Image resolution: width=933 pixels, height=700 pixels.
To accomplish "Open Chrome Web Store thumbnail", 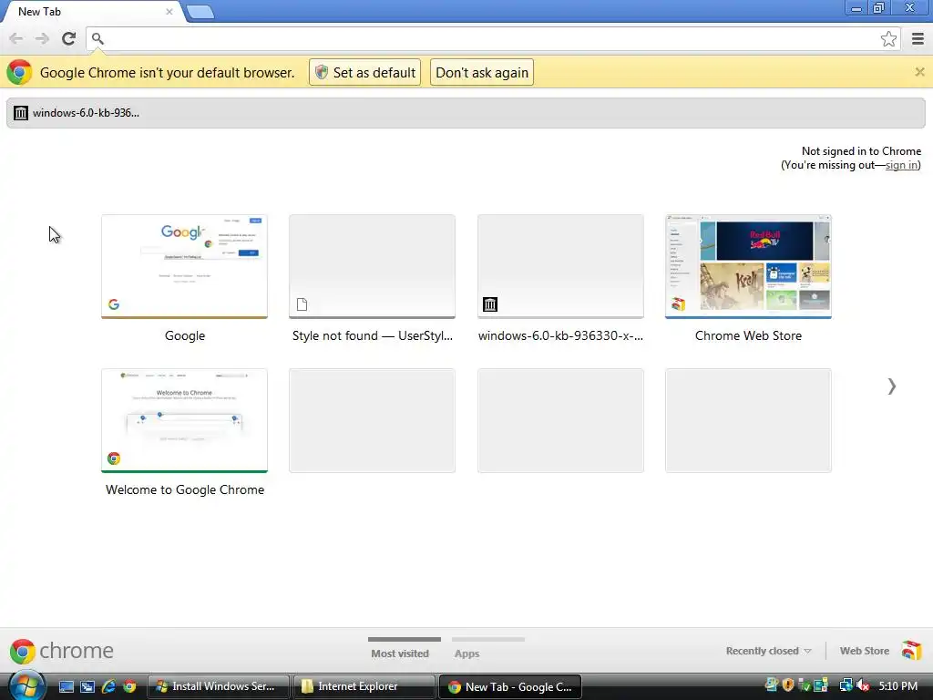I will pyautogui.click(x=748, y=267).
